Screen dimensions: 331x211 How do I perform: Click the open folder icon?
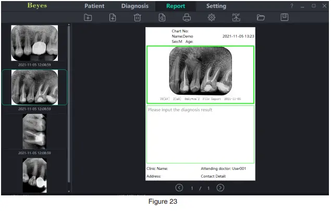(x=261, y=18)
